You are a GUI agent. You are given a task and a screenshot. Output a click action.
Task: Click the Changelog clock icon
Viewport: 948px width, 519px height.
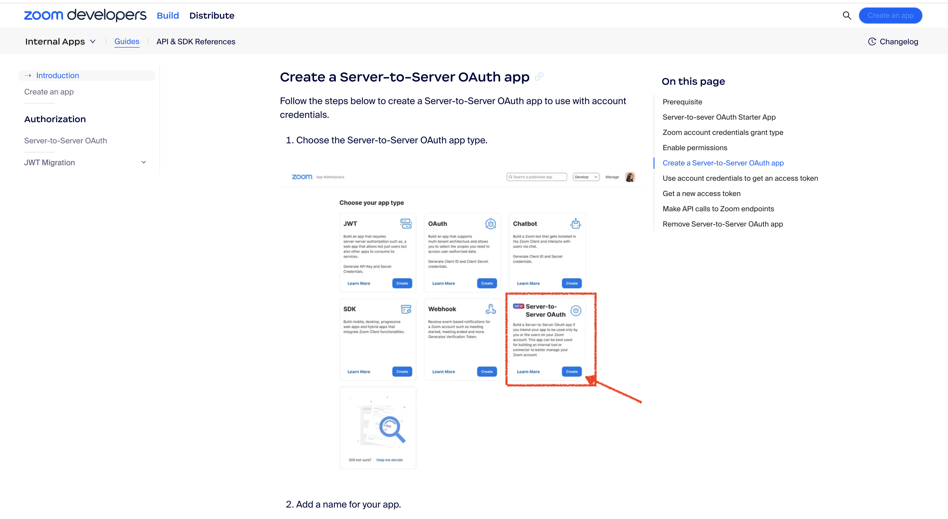(872, 41)
